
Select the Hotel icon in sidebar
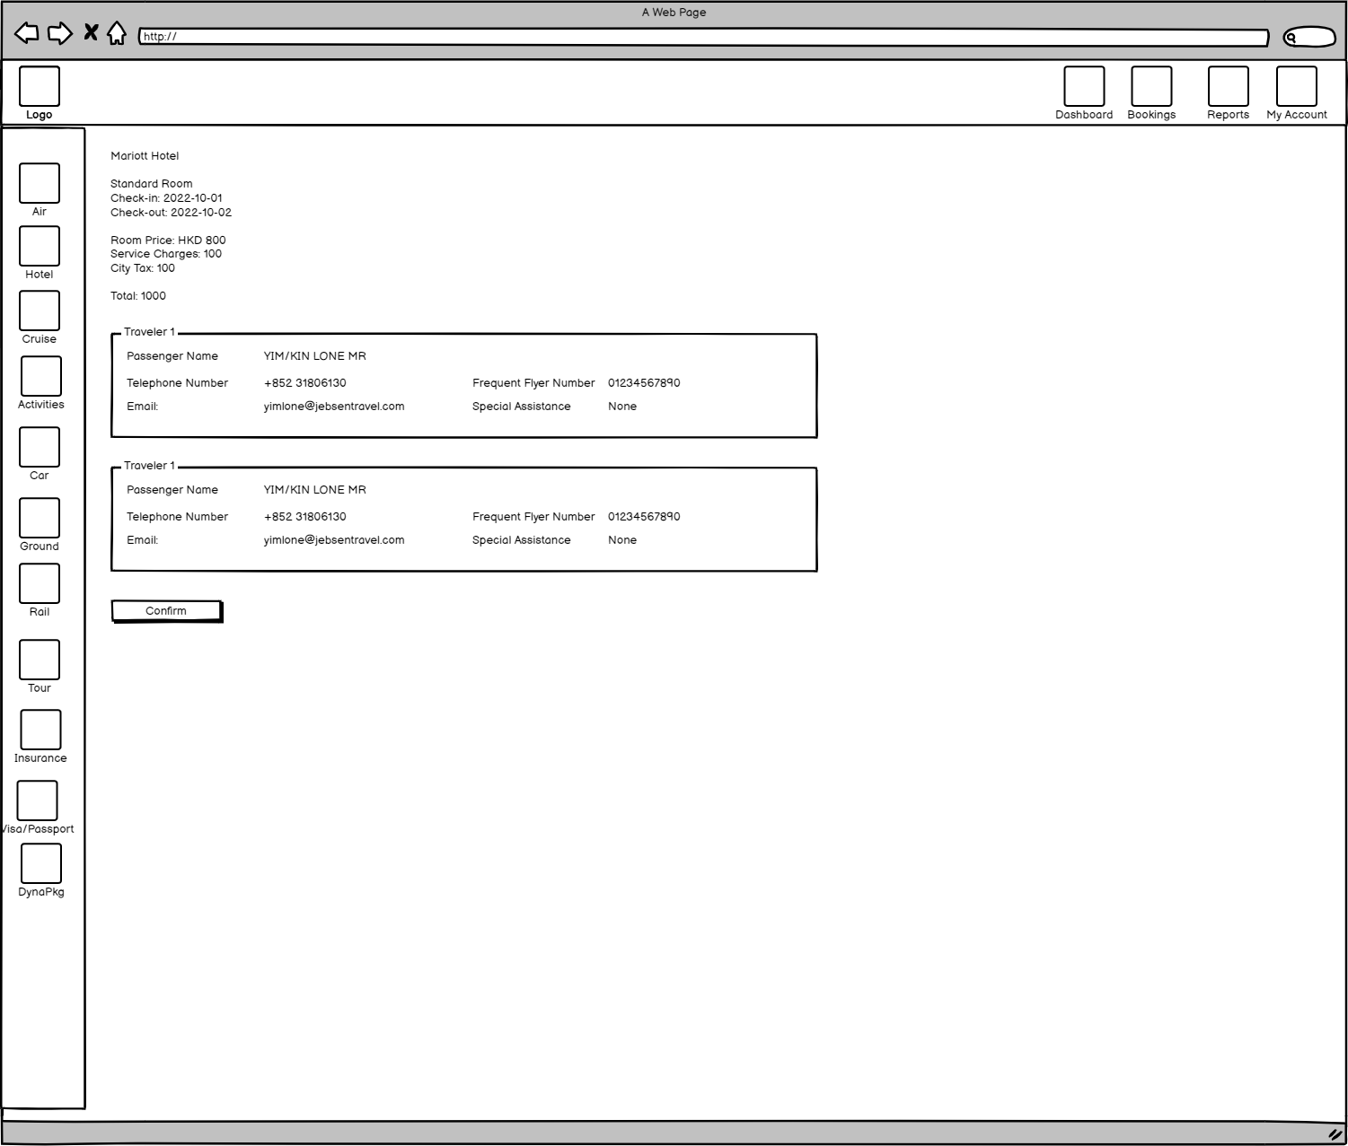[x=40, y=246]
